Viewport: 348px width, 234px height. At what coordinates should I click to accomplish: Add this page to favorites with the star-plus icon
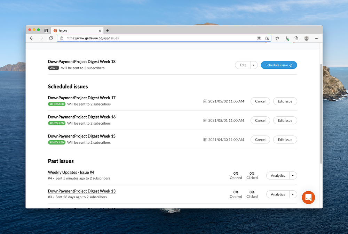click(267, 38)
